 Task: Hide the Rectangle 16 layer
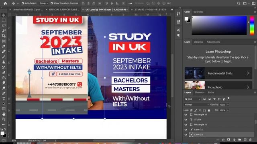point(186,115)
